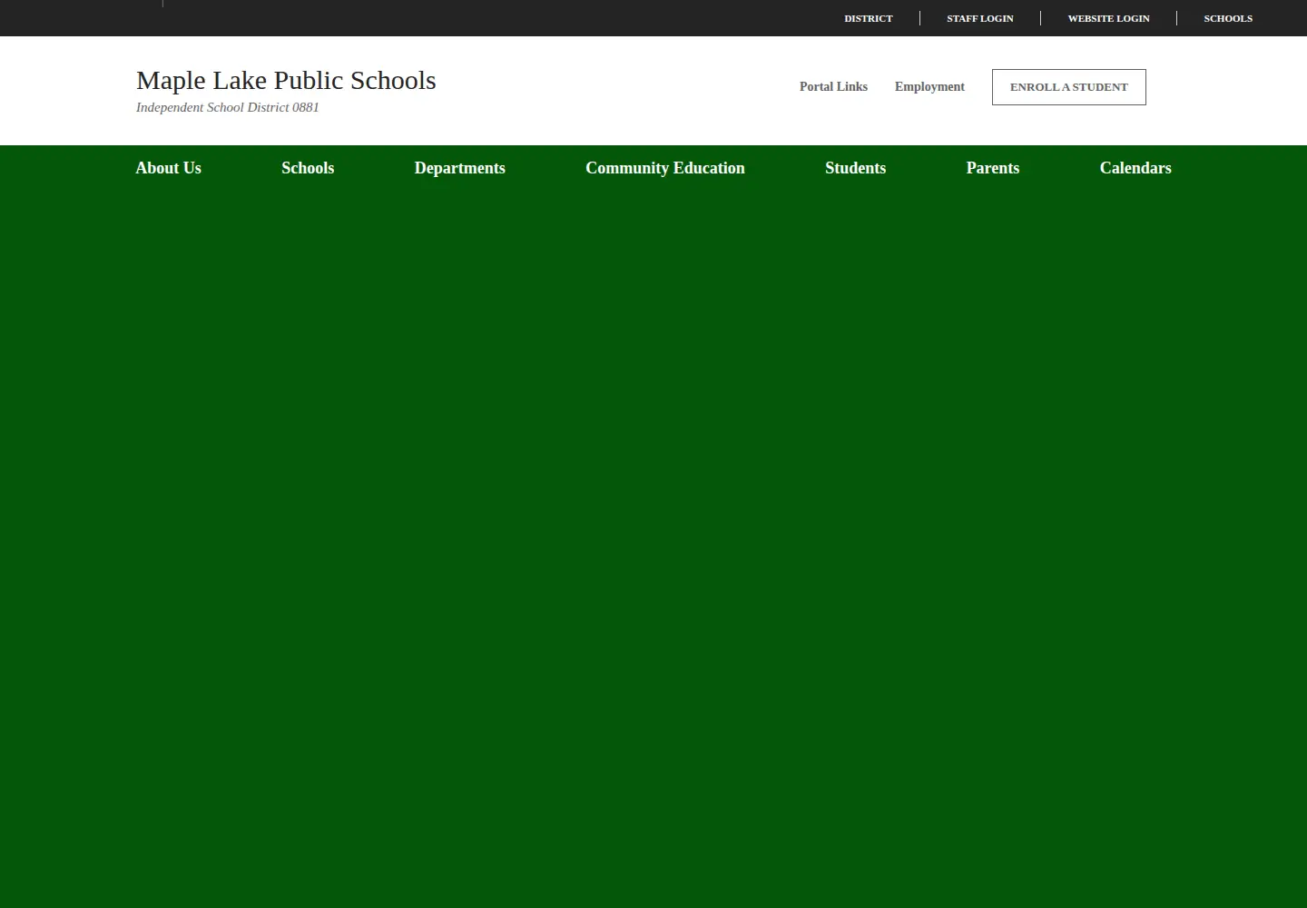The image size is (1307, 908).
Task: Open the Departments menu
Action: [459, 168]
